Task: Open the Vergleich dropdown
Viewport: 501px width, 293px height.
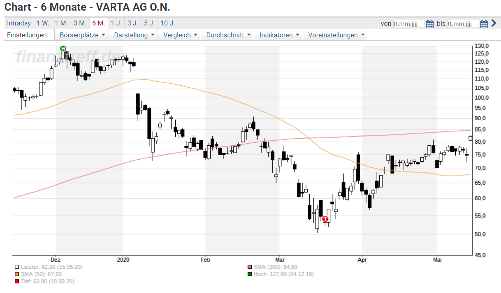Action: (x=180, y=35)
